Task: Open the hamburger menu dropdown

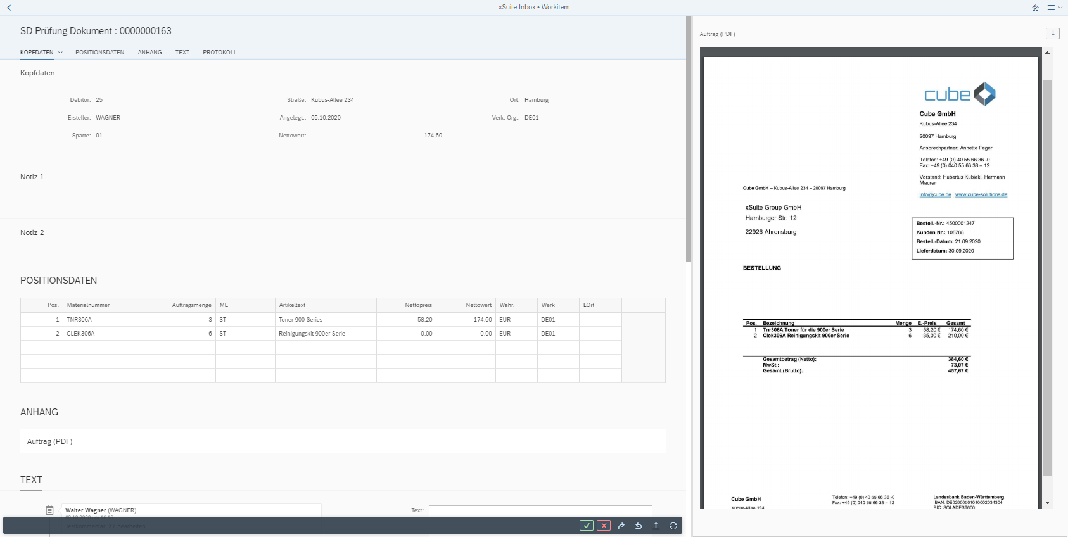Action: [1054, 8]
